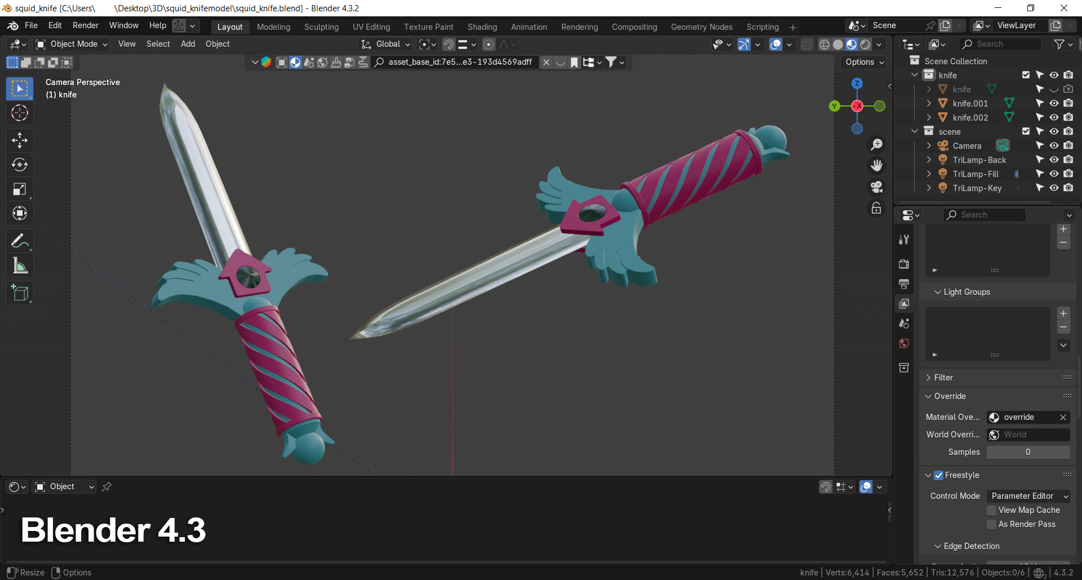Open the Render properties tab
Viewport: 1082px width, 580px height.
(904, 264)
